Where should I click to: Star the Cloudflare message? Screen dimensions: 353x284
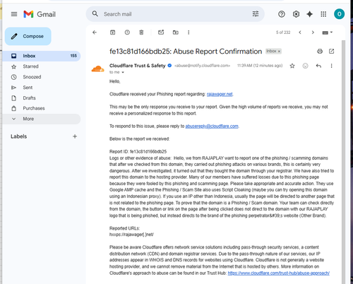click(292, 66)
